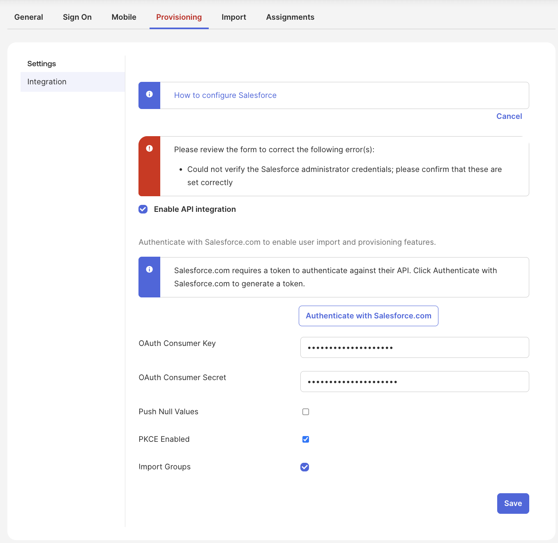Open the Assignments tab
Screen dimensions: 558x543
click(x=290, y=17)
